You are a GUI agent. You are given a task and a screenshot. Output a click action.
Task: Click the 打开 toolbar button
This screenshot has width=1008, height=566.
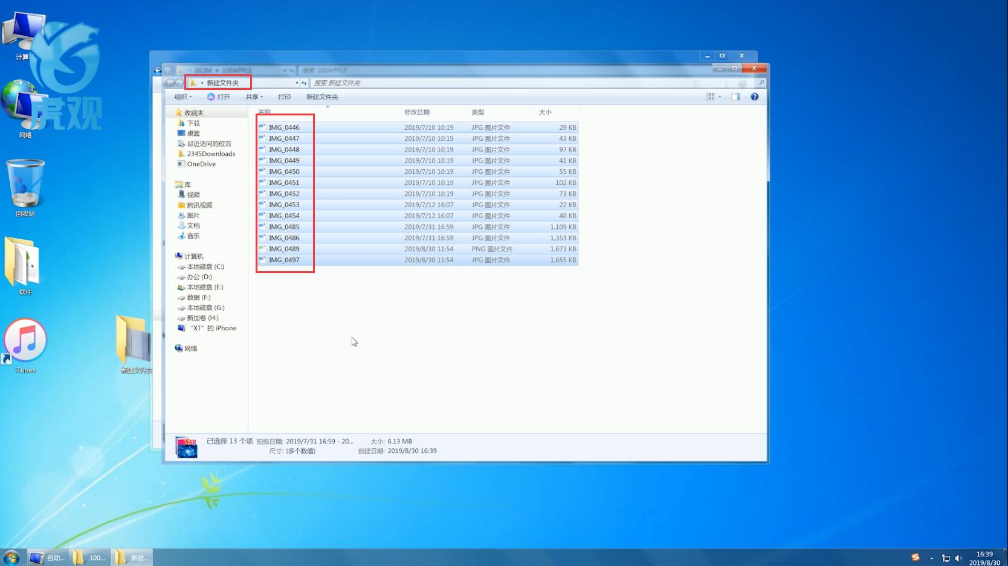pyautogui.click(x=218, y=97)
